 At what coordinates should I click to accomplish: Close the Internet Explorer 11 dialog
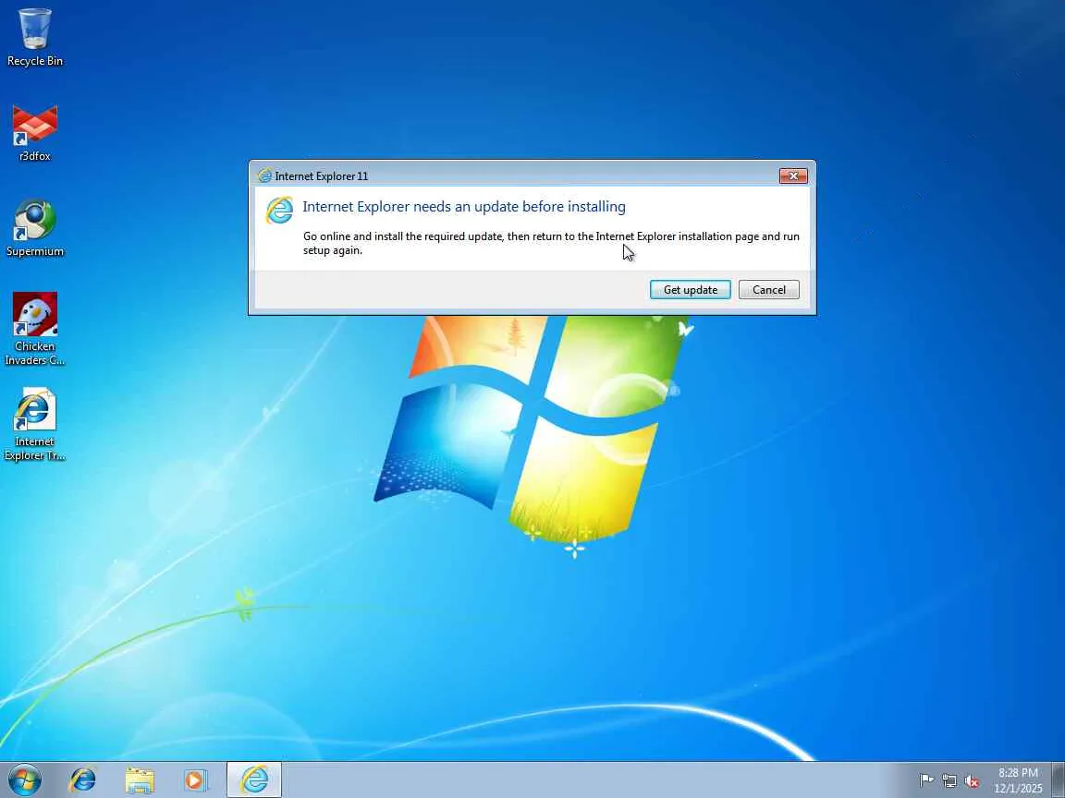click(792, 175)
